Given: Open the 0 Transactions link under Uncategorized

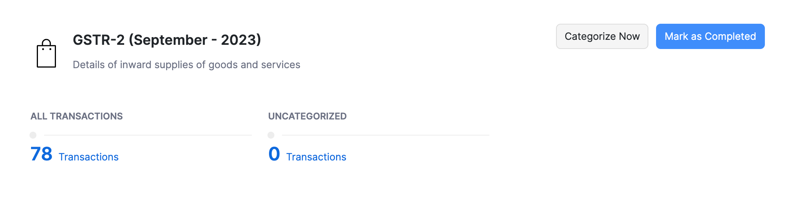Looking at the screenshot, I should tap(307, 155).
